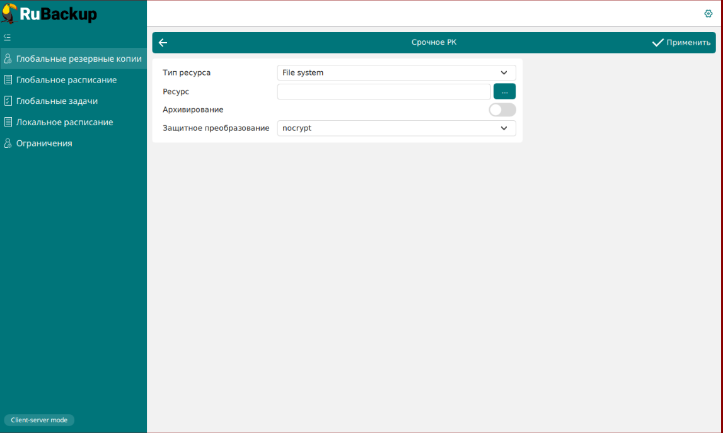Go back using the left arrow
The image size is (723, 433).
(x=163, y=43)
